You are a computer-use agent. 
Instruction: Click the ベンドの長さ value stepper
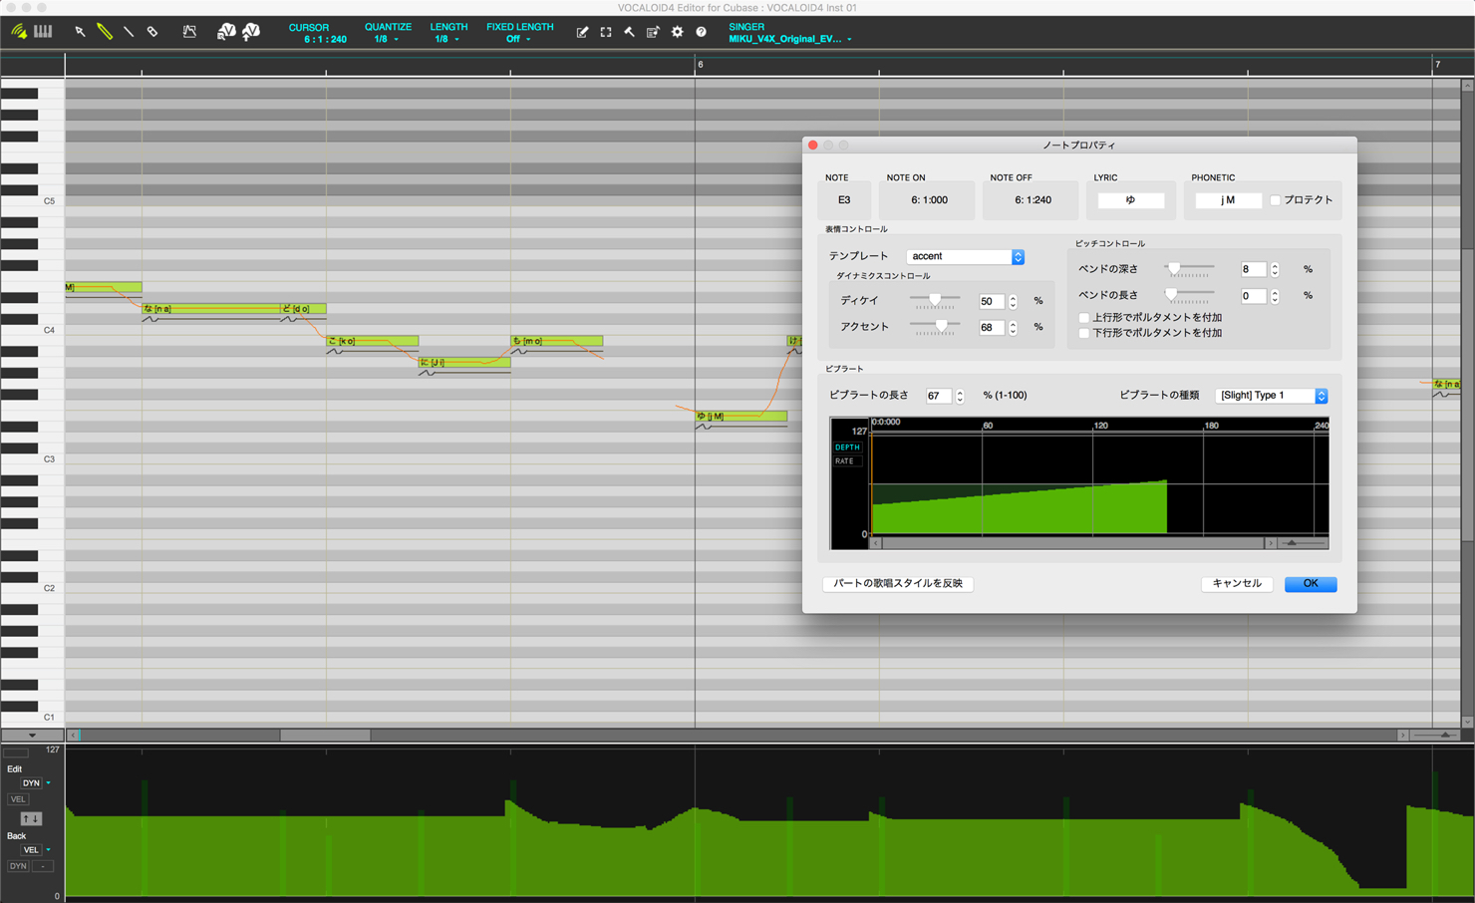1275,296
